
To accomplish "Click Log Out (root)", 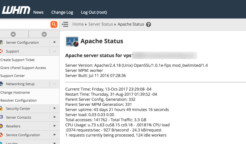I will [x=94, y=12].
